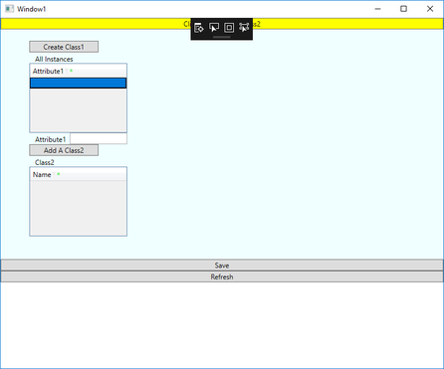Screen dimensions: 444x369
Task: Minimize the Window1 window
Action: (377, 9)
